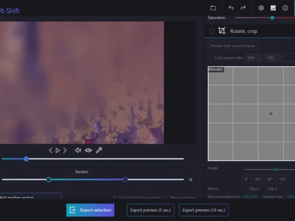Click Preview with current frame button
This screenshot has width=295, height=221.
point(232,46)
